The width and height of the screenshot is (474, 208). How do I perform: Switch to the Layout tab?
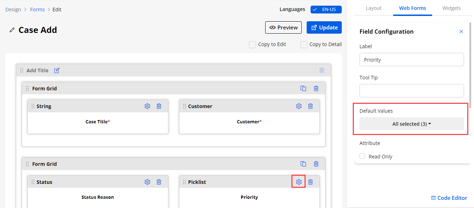tap(373, 8)
